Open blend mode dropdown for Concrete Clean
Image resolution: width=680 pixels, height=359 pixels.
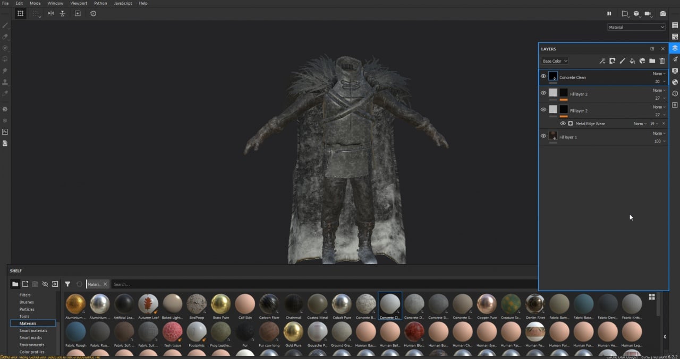(x=658, y=74)
